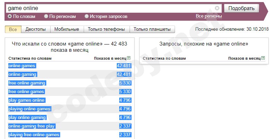Switch to the 'Мобильные' tab

[67, 29]
